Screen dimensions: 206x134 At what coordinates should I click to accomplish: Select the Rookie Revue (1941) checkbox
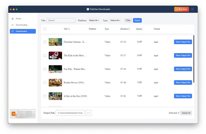coord(45,83)
